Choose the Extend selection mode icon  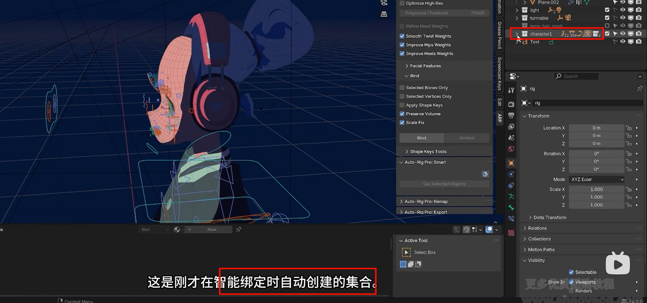[411, 264]
